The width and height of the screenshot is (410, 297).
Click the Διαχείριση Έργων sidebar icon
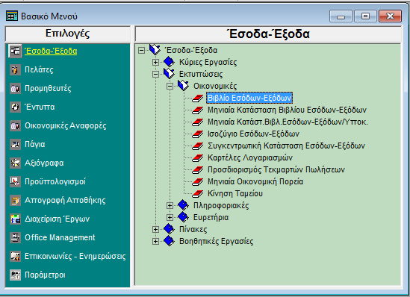(15, 219)
